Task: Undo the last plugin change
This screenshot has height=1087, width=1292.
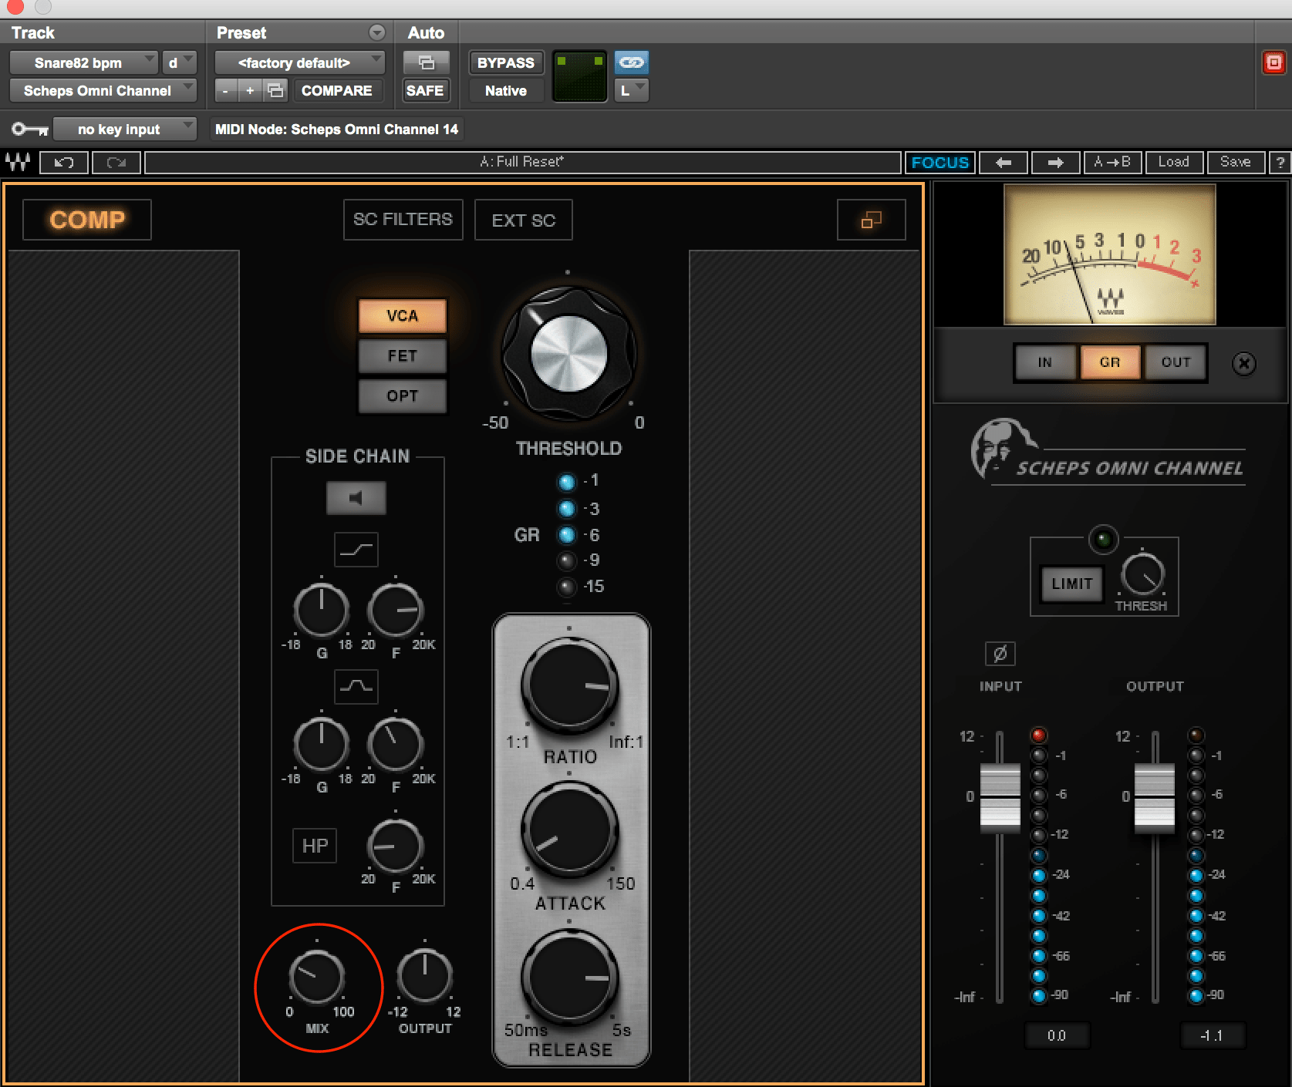Action: pyautogui.click(x=64, y=162)
